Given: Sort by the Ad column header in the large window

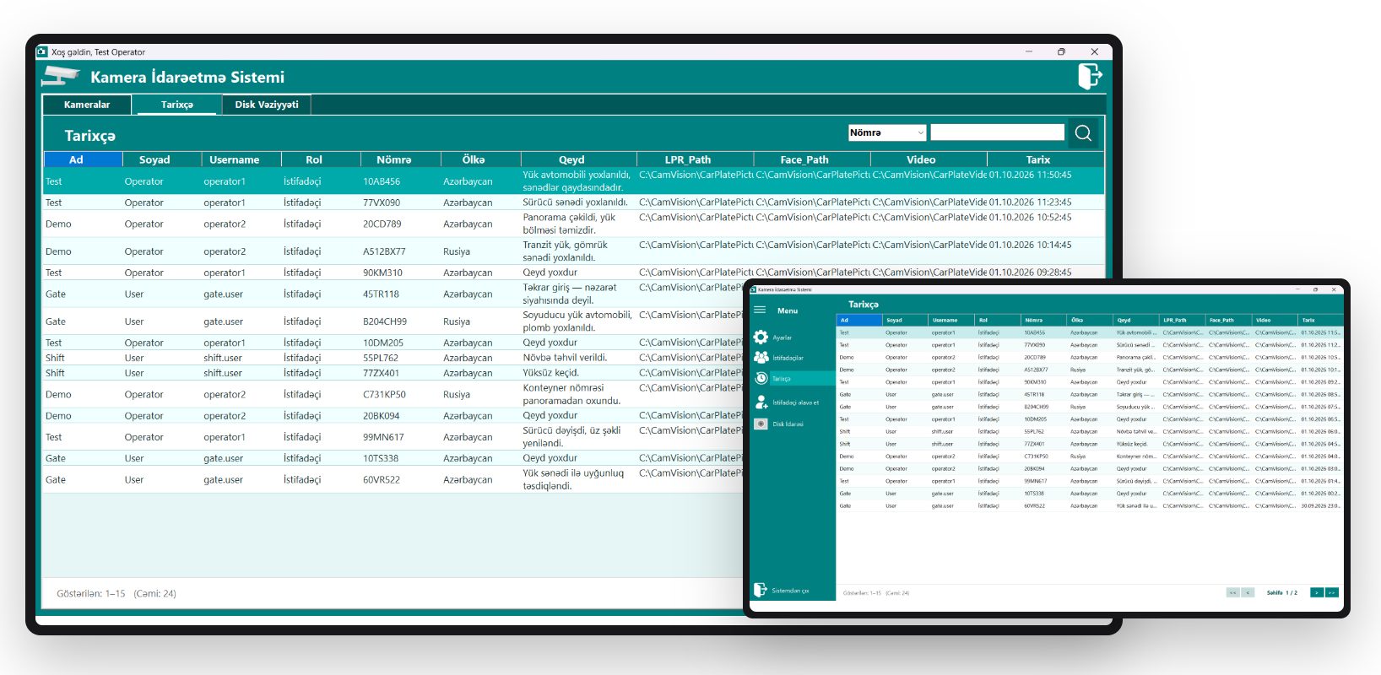Looking at the screenshot, I should point(83,159).
